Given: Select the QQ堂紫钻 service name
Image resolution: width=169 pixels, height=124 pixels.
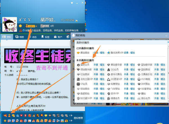Looking at the screenshot, I should click(146, 89).
